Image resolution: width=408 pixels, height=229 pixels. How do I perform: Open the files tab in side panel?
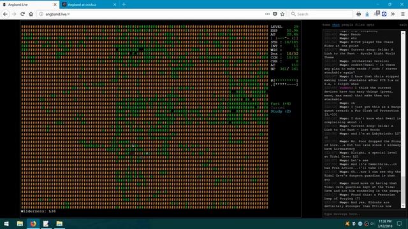point(360,25)
